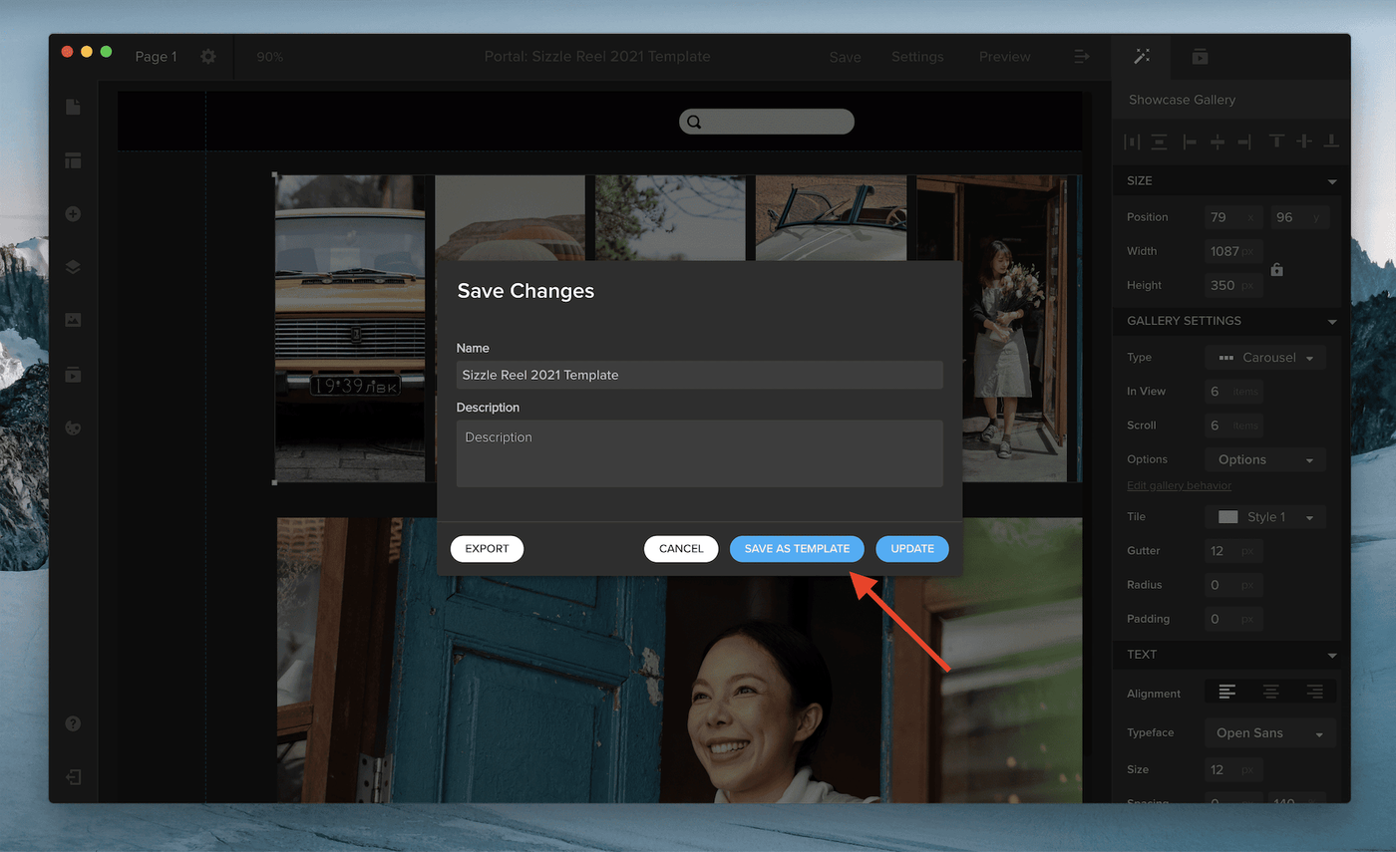
Task: Distribute horizontally using first alignment icon
Action: click(1132, 142)
